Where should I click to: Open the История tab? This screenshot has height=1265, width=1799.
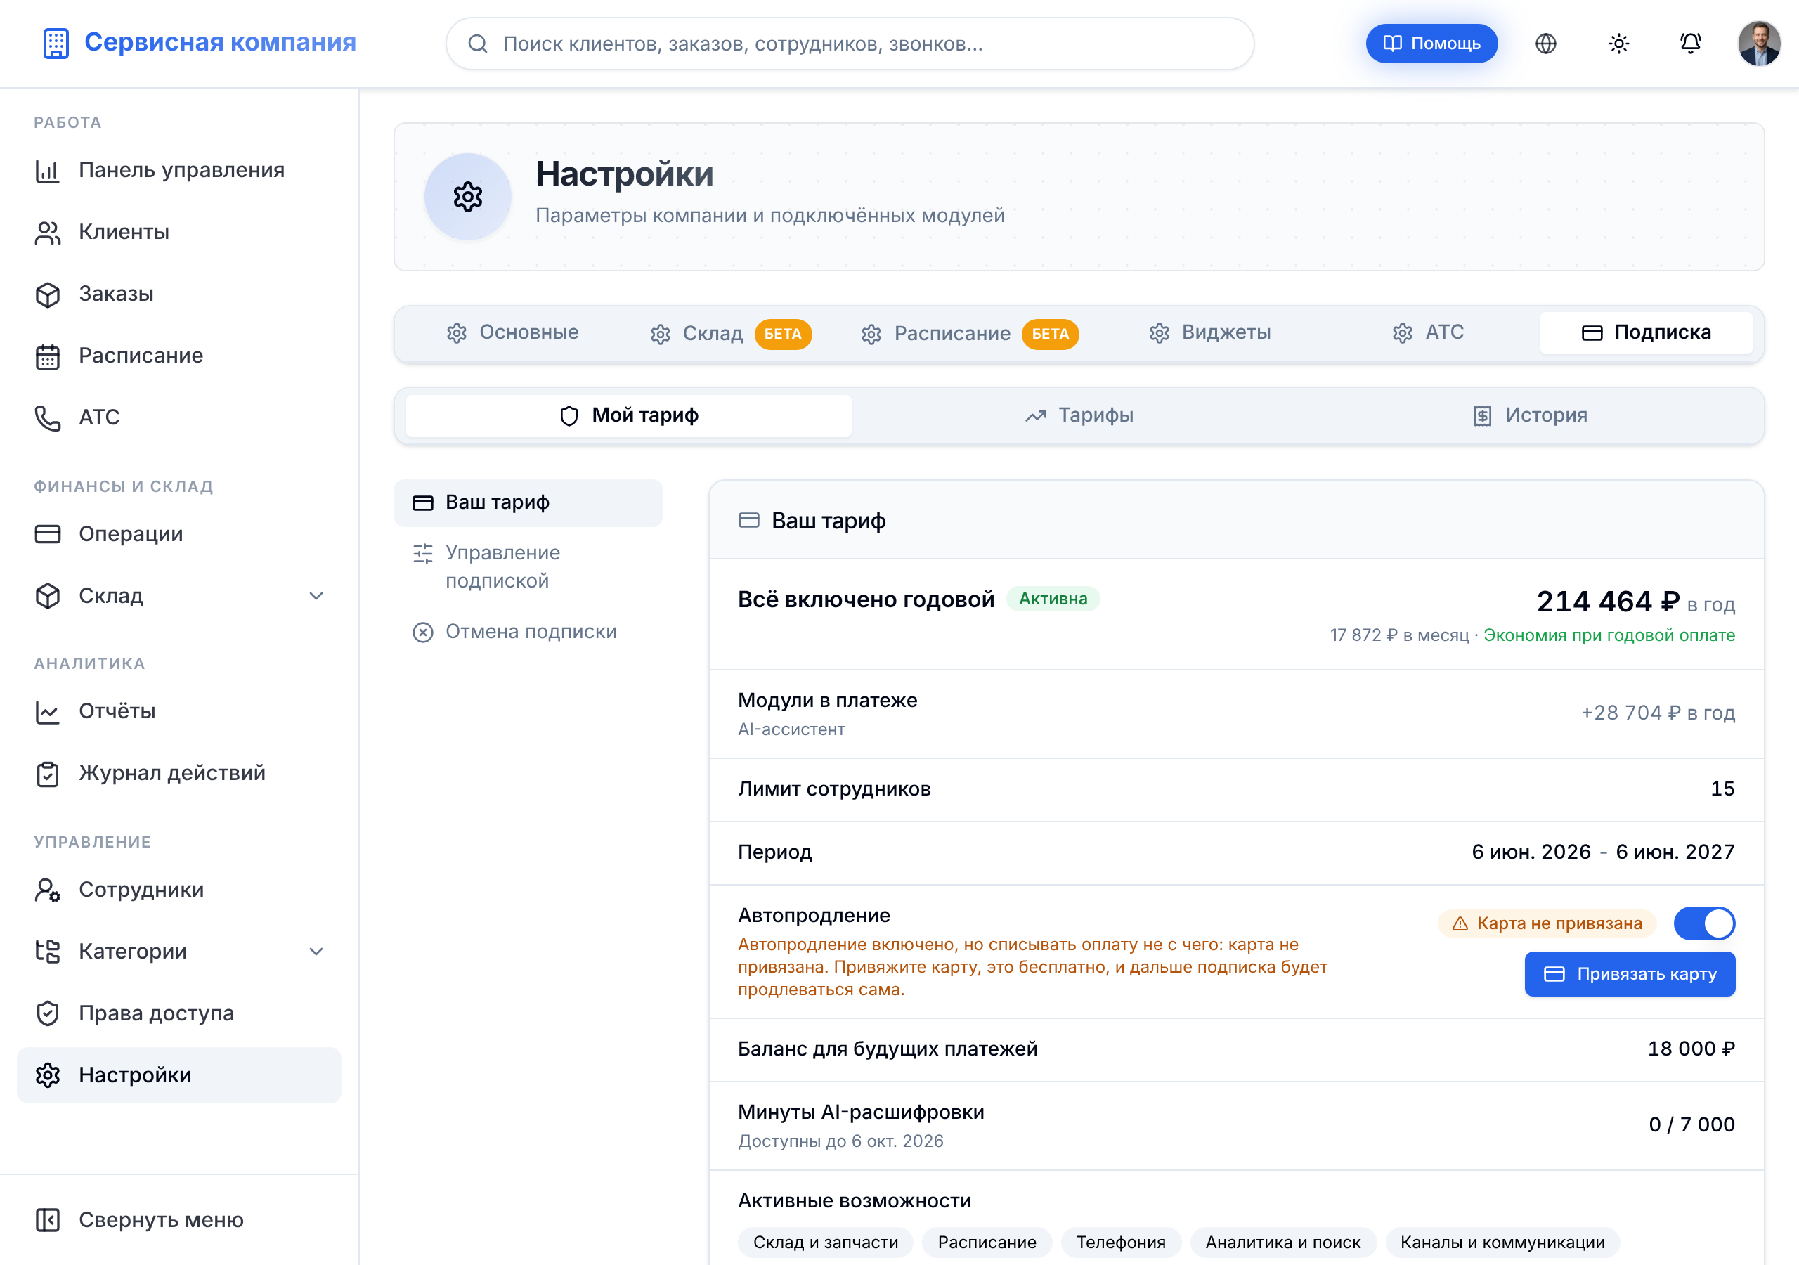1529,415
